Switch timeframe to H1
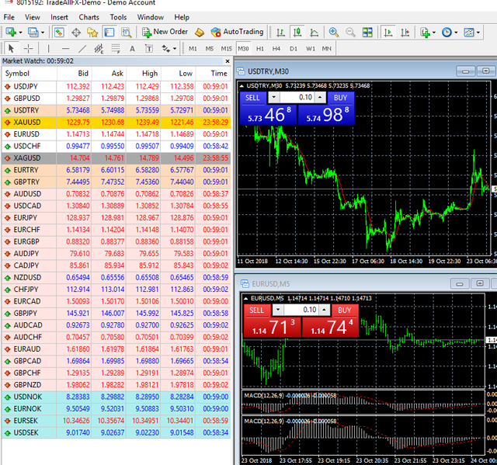Viewport: 497px width, 465px height. (x=260, y=49)
